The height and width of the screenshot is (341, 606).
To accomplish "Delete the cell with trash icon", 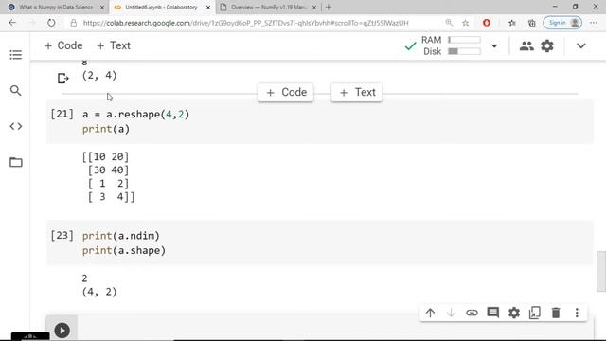I will point(556,313).
